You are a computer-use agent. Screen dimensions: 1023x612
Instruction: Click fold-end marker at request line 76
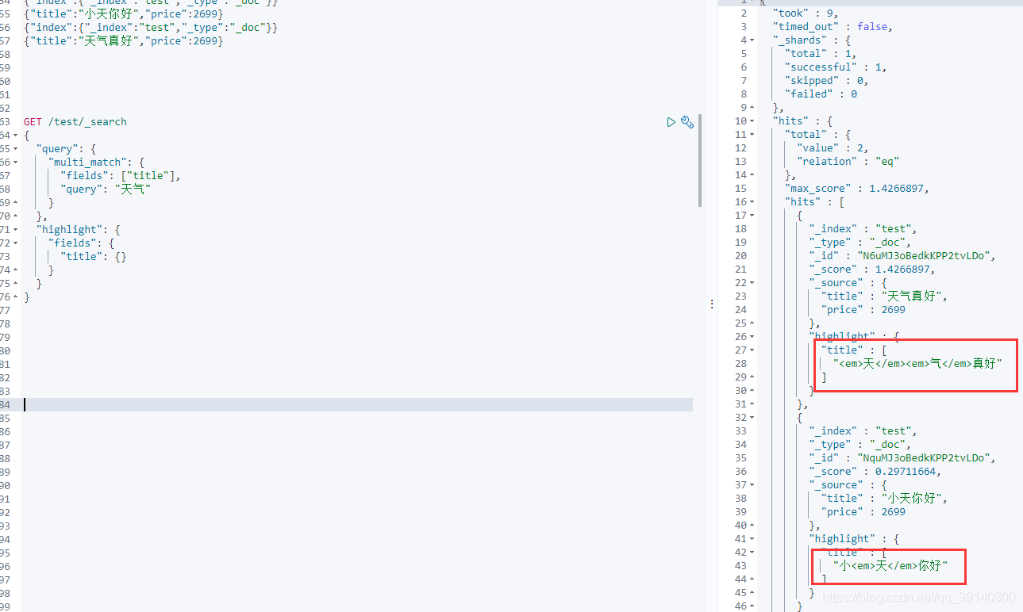[16, 297]
